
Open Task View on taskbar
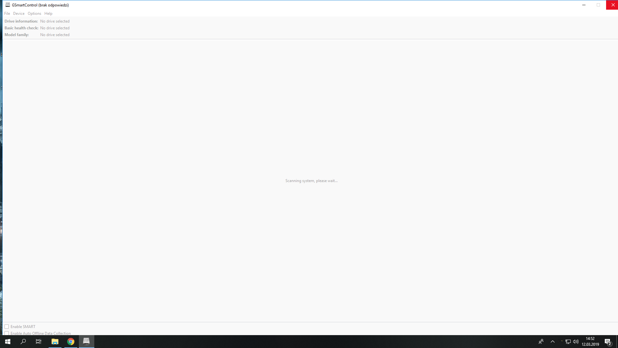point(39,342)
